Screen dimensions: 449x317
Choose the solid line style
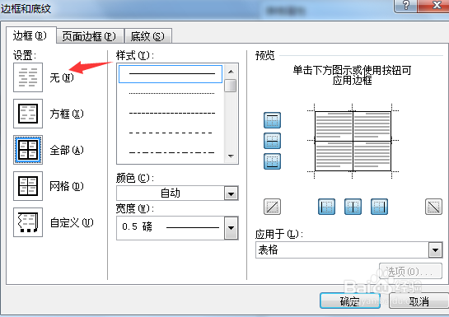(x=171, y=74)
